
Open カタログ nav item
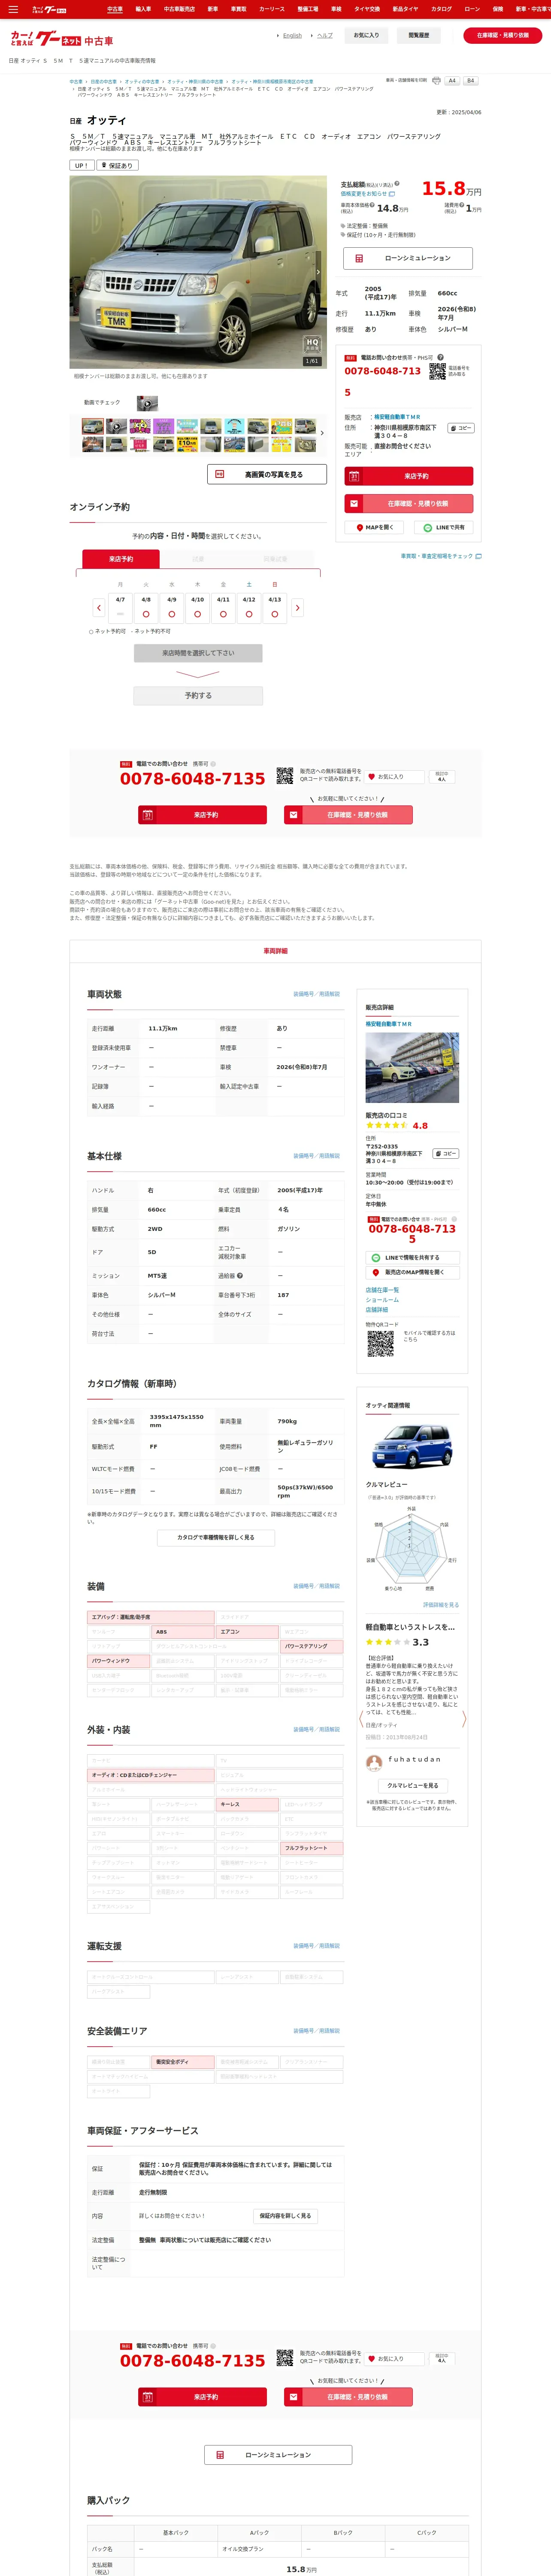tap(441, 9)
